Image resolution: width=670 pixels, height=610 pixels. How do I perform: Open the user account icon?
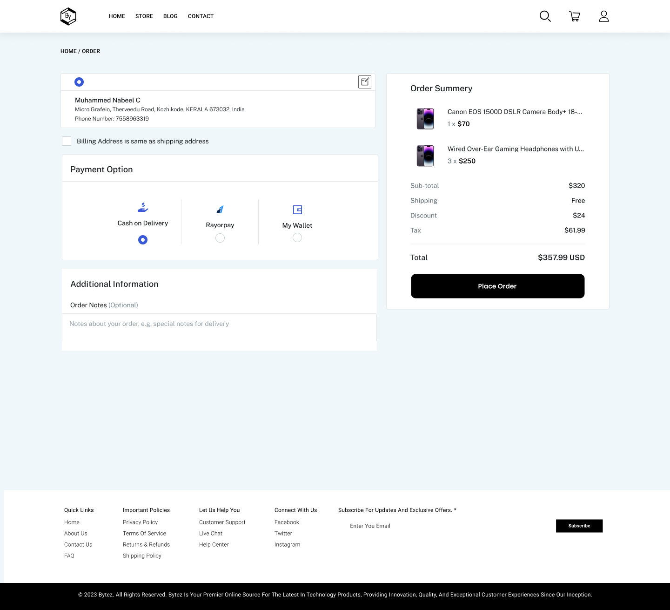604,16
